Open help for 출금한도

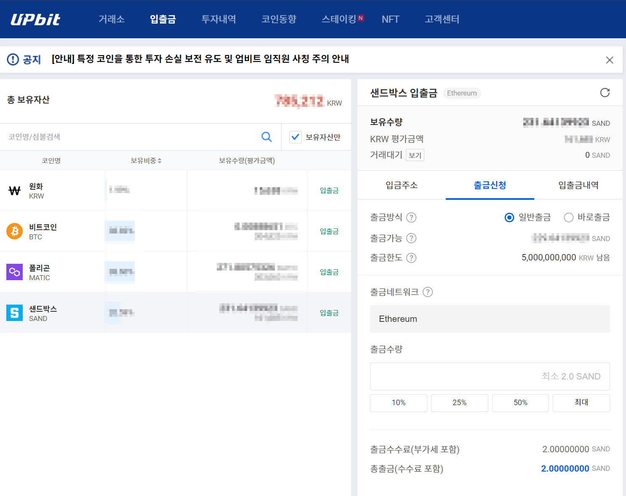tap(411, 258)
